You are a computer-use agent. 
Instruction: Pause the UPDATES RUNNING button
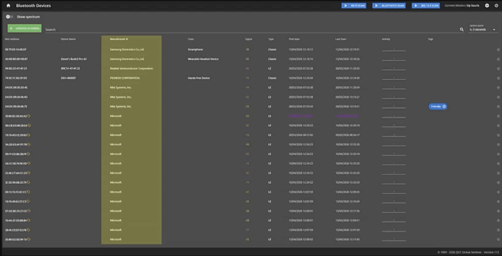(x=25, y=28)
